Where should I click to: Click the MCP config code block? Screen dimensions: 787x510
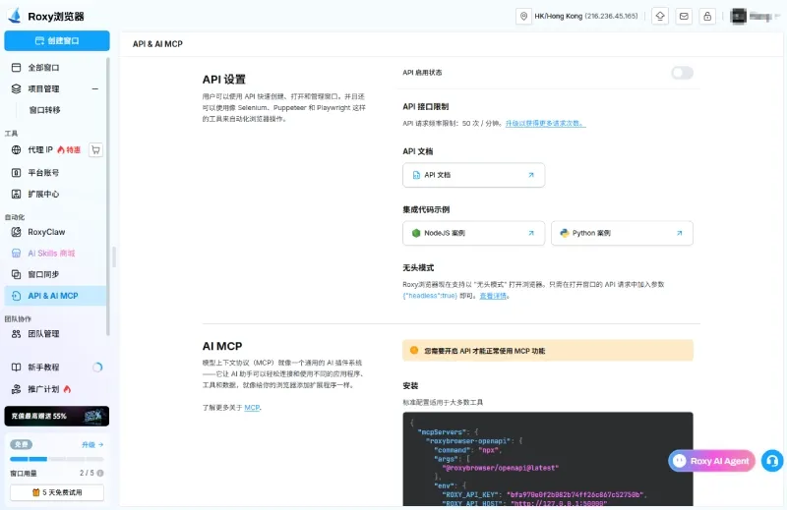[548, 459]
